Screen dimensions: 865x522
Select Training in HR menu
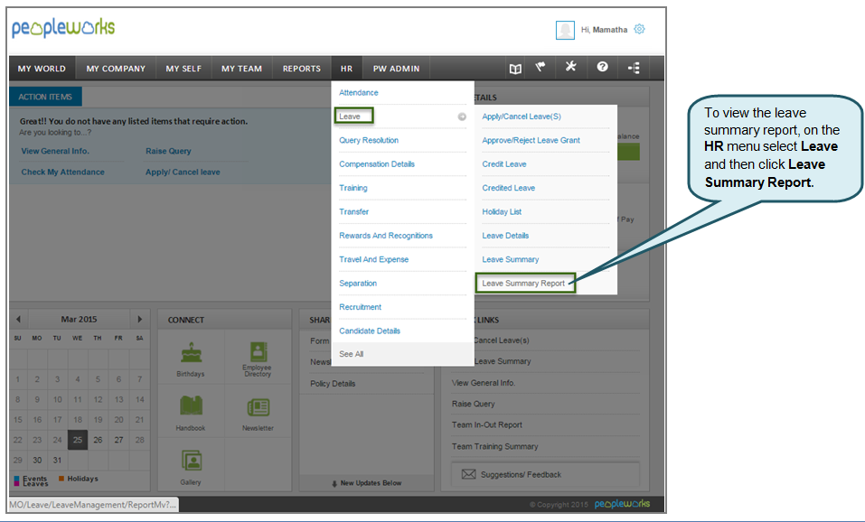point(353,188)
